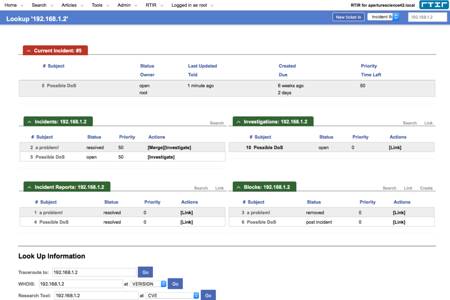Click 'post incident' status in Blocks

tap(319, 222)
